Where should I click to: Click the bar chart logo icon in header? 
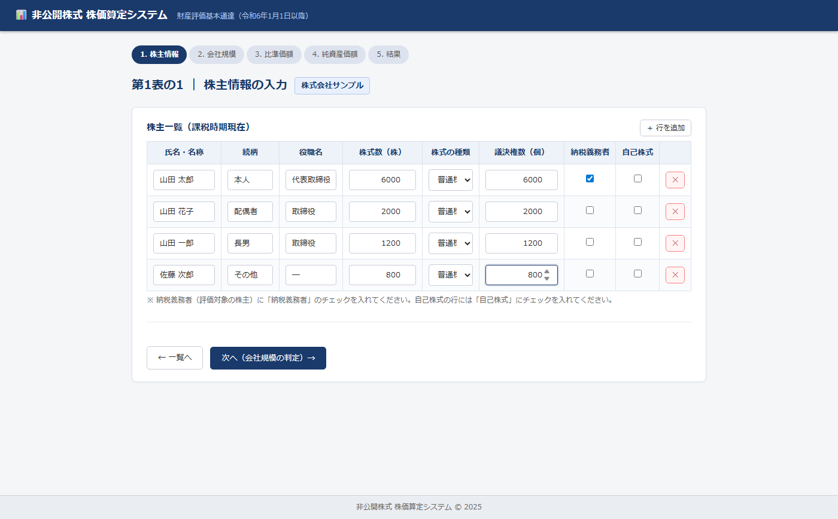coord(22,15)
